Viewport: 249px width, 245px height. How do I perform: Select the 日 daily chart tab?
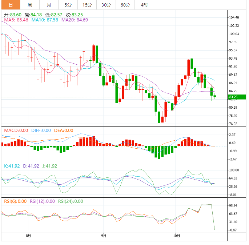[11, 5]
